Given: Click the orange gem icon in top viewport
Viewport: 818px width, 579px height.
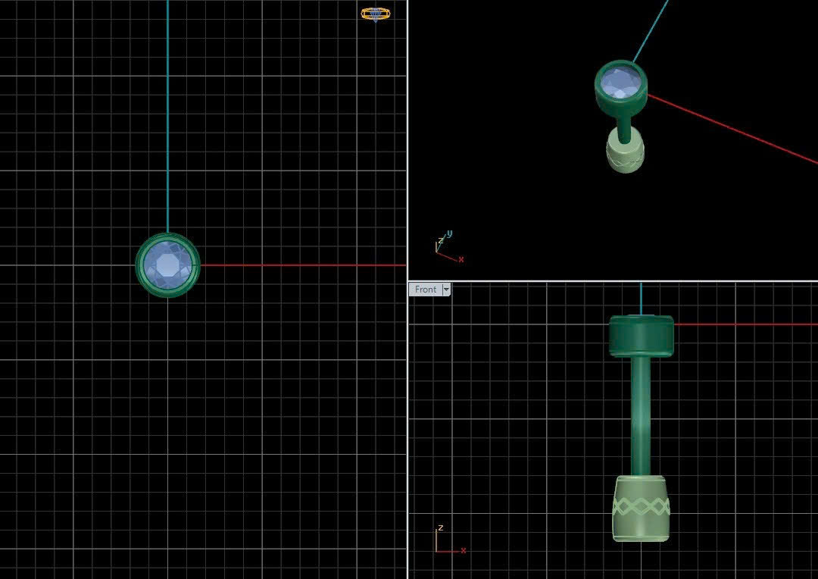Looking at the screenshot, I should click(x=376, y=14).
